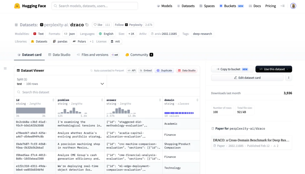Screen dimensions: 305x174
Task: Click the answer cell cme-financial-analysis-evaluation
Action: tap(133, 157)
